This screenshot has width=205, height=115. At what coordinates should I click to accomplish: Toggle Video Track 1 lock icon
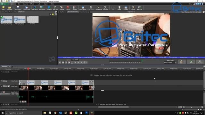click(9, 86)
